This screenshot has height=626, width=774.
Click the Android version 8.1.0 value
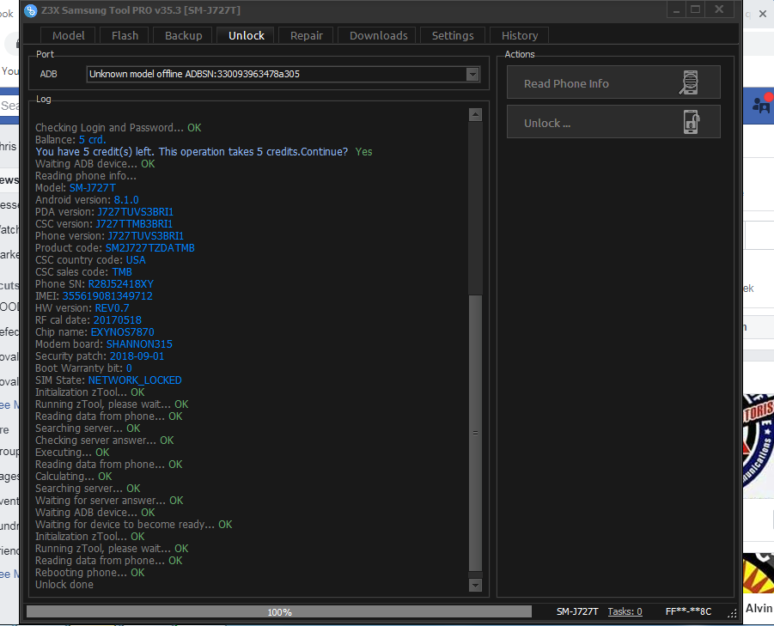[126, 200]
